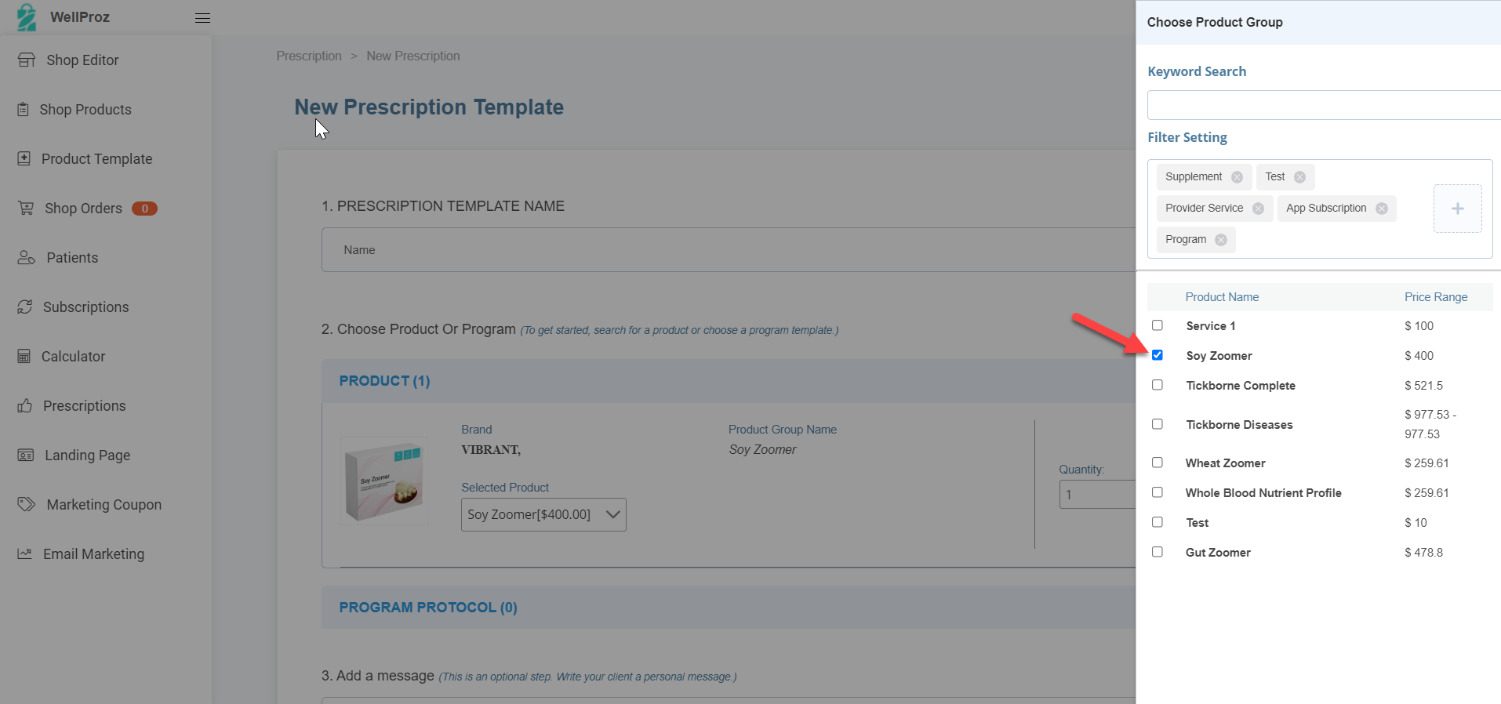Check the Tickborne Diseases checkbox
The height and width of the screenshot is (704, 1501).
[1158, 424]
